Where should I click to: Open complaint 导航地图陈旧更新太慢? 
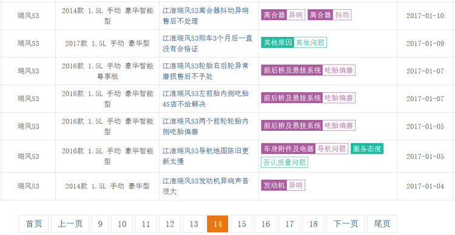(206, 156)
